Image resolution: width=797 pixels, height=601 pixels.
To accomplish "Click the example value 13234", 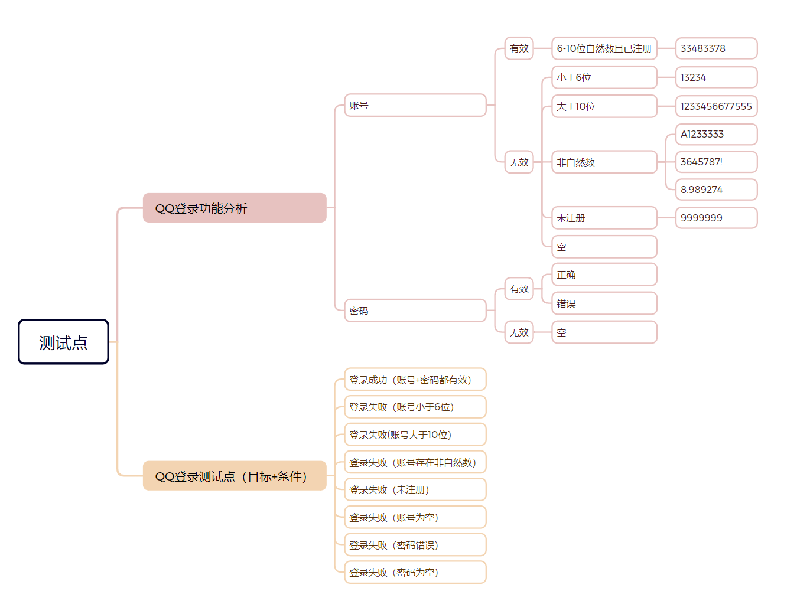I will (717, 77).
